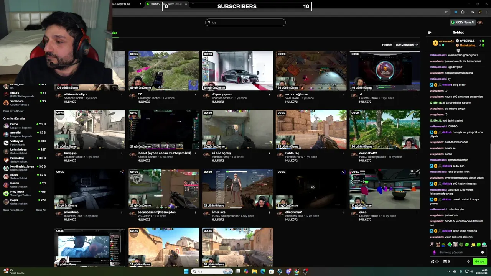Open Kaijiri channel in sidebar
Image resolution: width=491 pixels, height=276 pixels.
tap(25, 202)
